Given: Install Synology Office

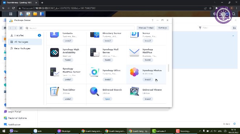Looking at the screenshot, I should [x=108, y=79].
